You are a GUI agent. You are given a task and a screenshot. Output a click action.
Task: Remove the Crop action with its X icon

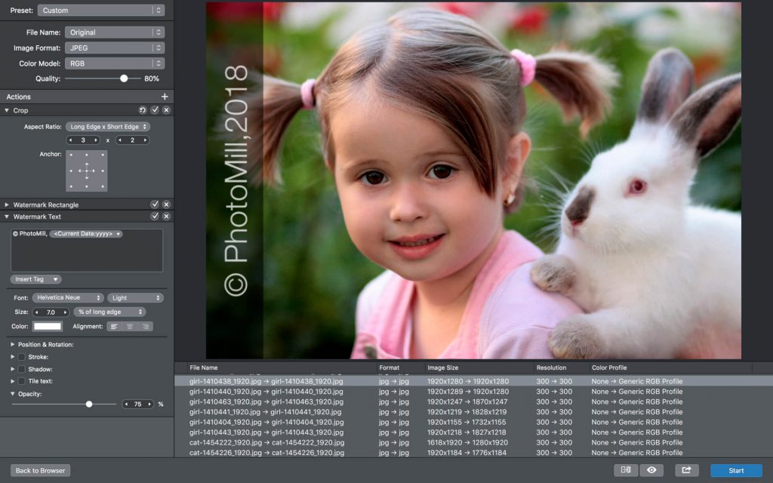click(x=166, y=109)
